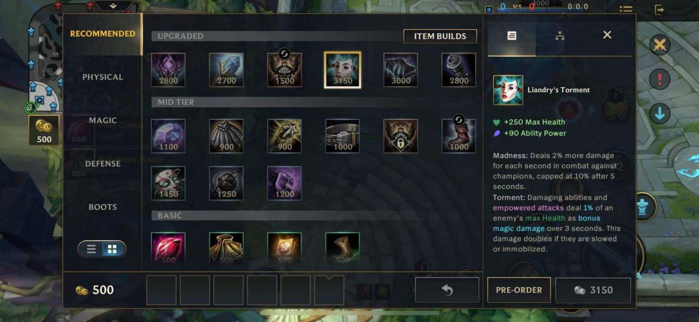Open the Physical items category
The width and height of the screenshot is (699, 322).
[103, 77]
